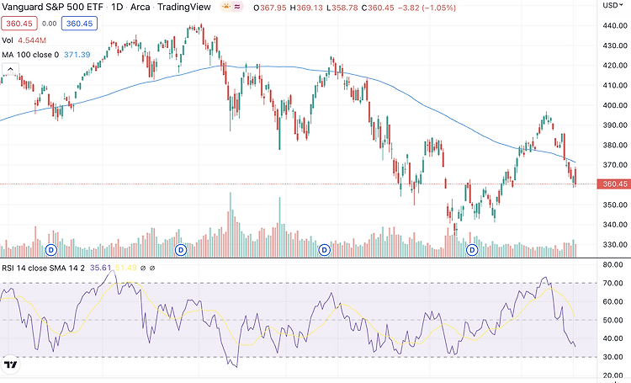The image size is (631, 383).
Task: Click the 340.00 price axis label
Action: 615,224
